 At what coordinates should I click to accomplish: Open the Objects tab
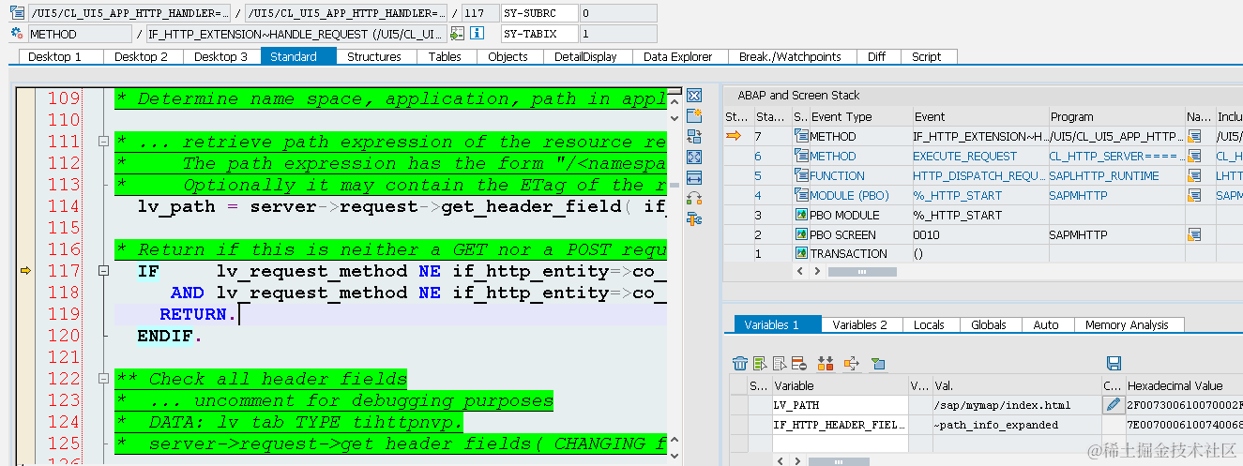tap(508, 56)
